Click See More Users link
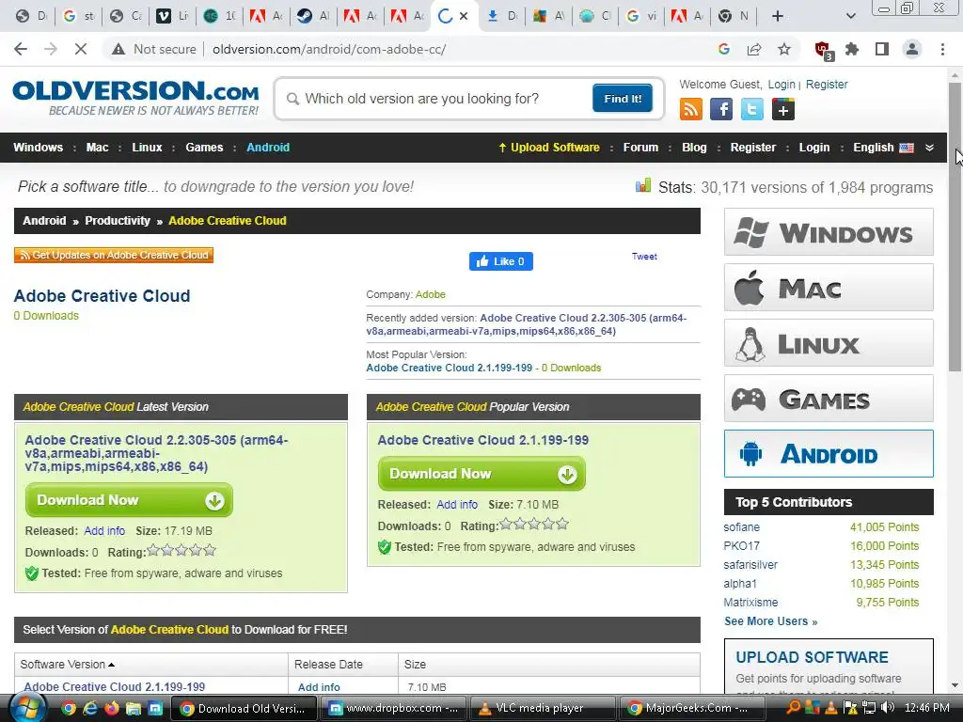Viewport: 963px width, 722px height. [x=771, y=621]
